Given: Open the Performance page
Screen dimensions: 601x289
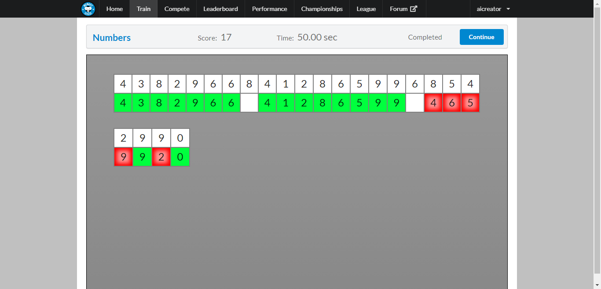Looking at the screenshot, I should tap(269, 9).
